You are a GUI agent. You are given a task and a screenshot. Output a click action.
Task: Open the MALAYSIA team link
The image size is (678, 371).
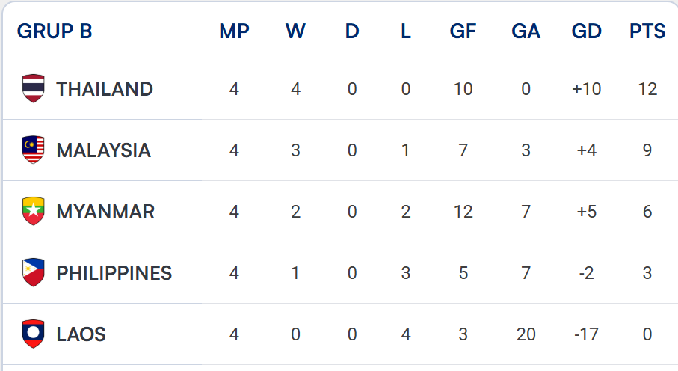[x=104, y=150]
